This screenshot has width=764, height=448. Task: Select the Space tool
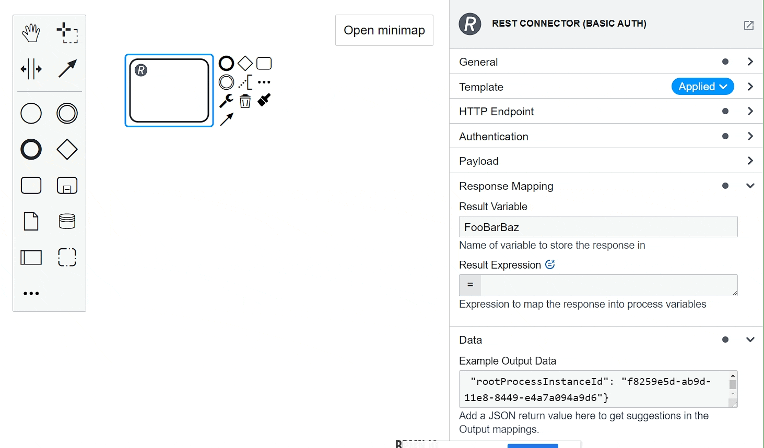(31, 68)
